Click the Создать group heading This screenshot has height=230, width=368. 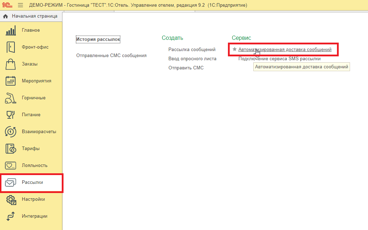pos(172,38)
